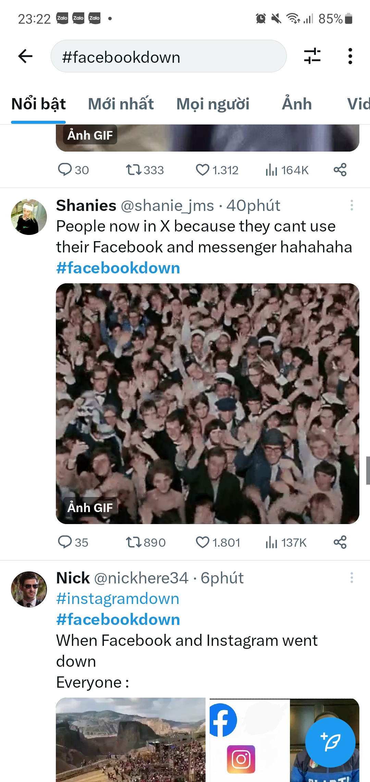Open search filter settings icon
This screenshot has width=370, height=782.
(x=312, y=56)
